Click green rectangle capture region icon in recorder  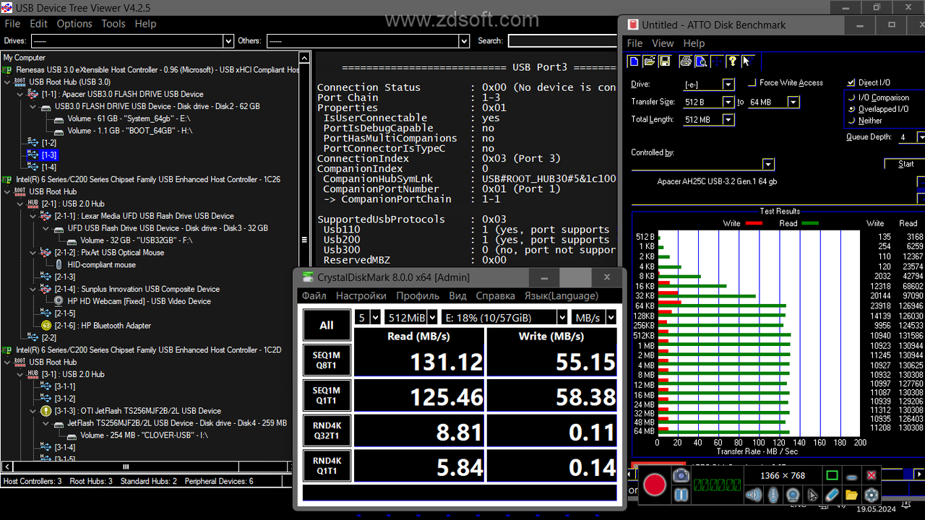(x=832, y=476)
